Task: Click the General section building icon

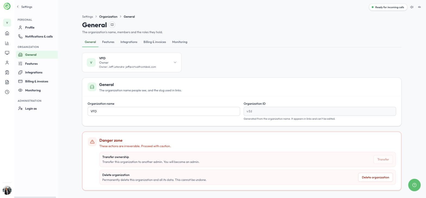Action: pos(92,87)
